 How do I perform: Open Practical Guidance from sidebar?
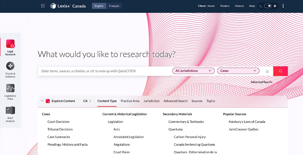[10, 70]
